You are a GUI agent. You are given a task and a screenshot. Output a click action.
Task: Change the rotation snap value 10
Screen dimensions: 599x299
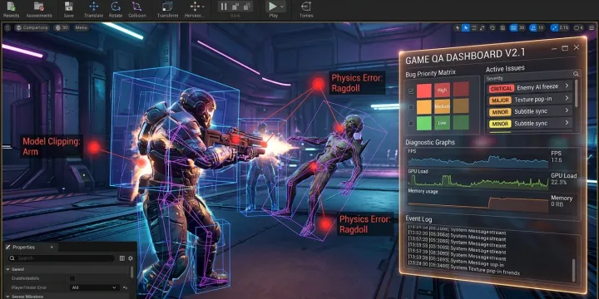tap(541, 28)
